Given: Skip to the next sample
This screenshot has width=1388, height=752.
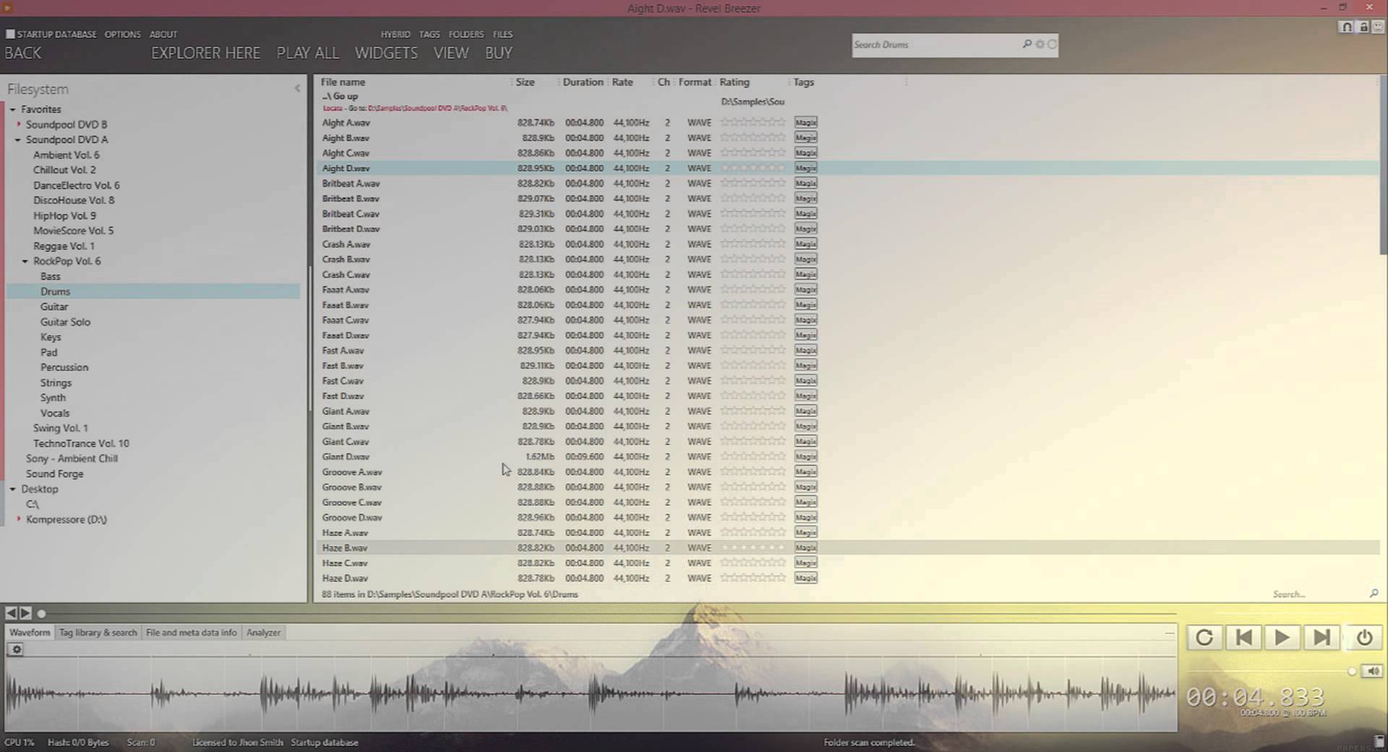Looking at the screenshot, I should (1321, 638).
